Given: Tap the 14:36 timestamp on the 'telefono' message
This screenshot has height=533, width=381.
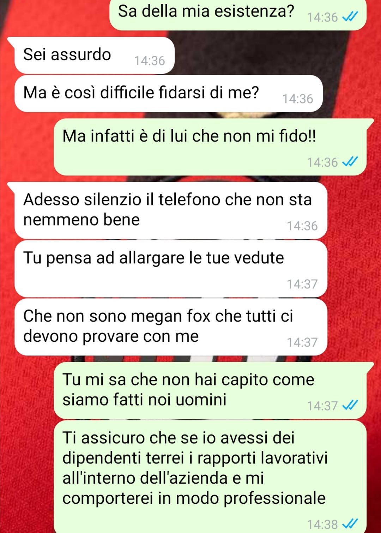Looking at the screenshot, I should coord(302,226).
